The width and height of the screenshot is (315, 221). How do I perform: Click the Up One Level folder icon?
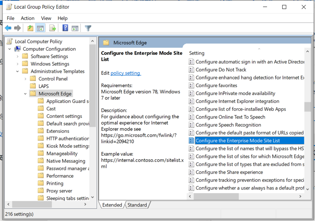[30, 28]
